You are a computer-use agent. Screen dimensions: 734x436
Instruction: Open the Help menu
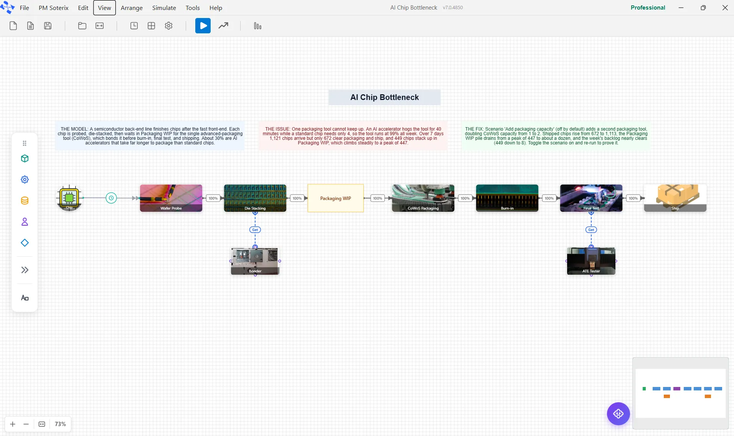click(x=216, y=8)
